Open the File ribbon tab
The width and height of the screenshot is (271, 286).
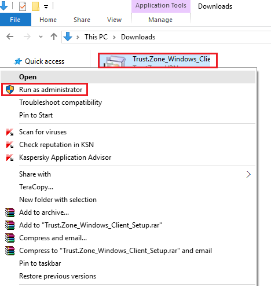[x=16, y=20]
